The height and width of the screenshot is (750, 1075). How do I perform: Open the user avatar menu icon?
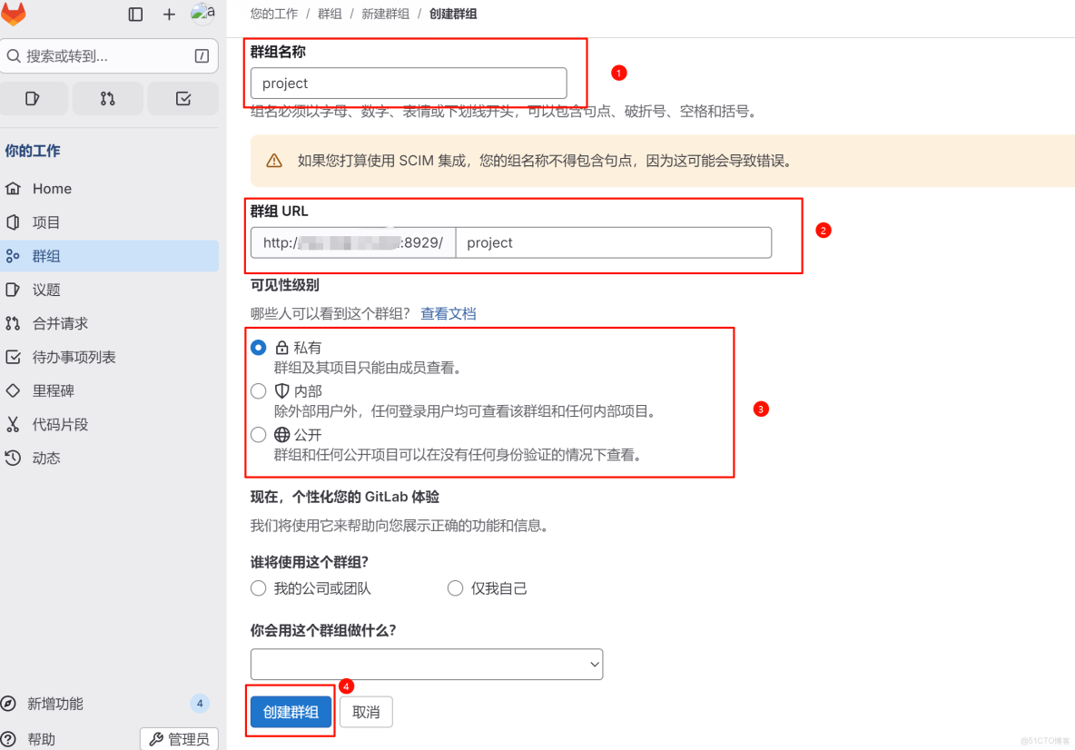point(202,14)
